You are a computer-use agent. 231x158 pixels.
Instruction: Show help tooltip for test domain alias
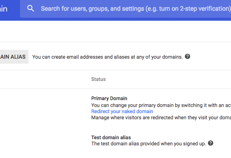[x=210, y=143]
